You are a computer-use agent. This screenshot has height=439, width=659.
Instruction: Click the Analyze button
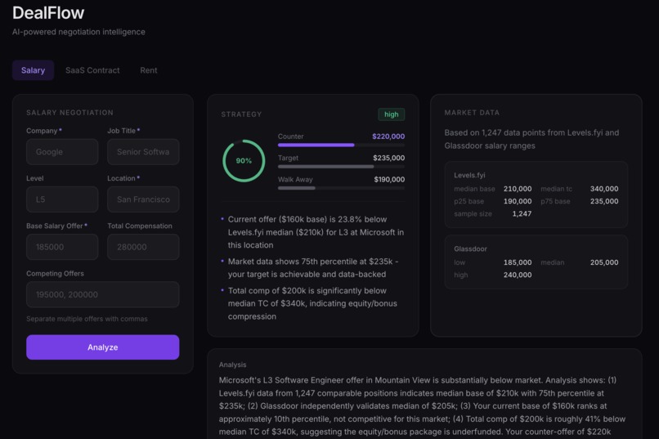coord(103,347)
